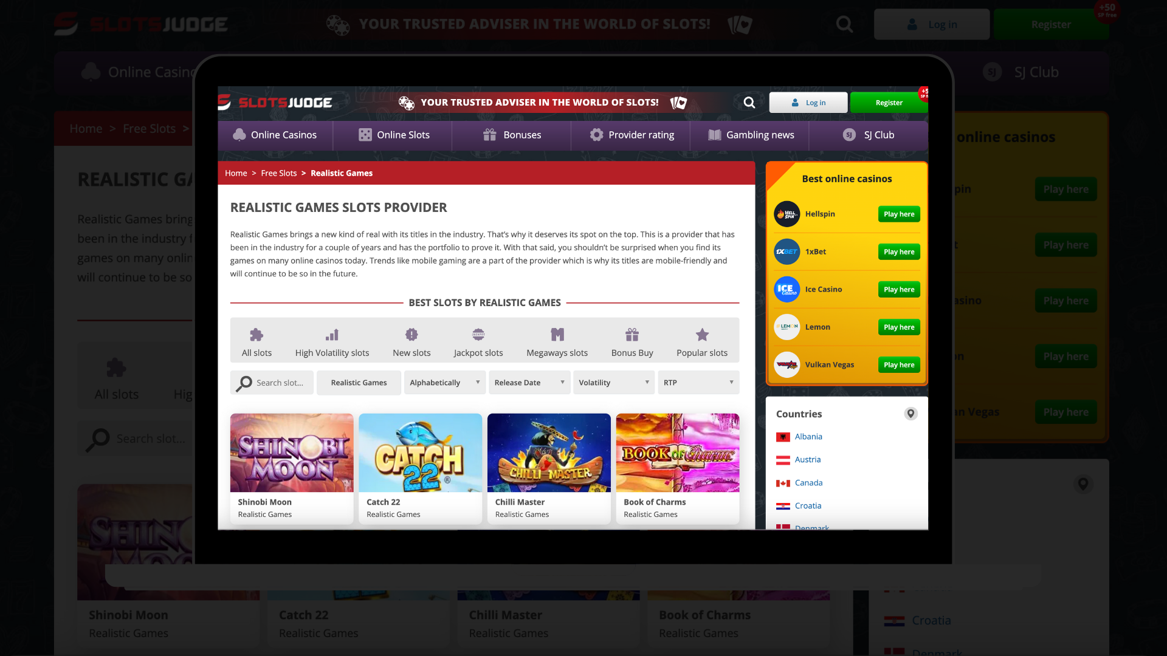Go to Home breadcrumb link
Viewport: 1167px width, 656px height.
(x=236, y=173)
